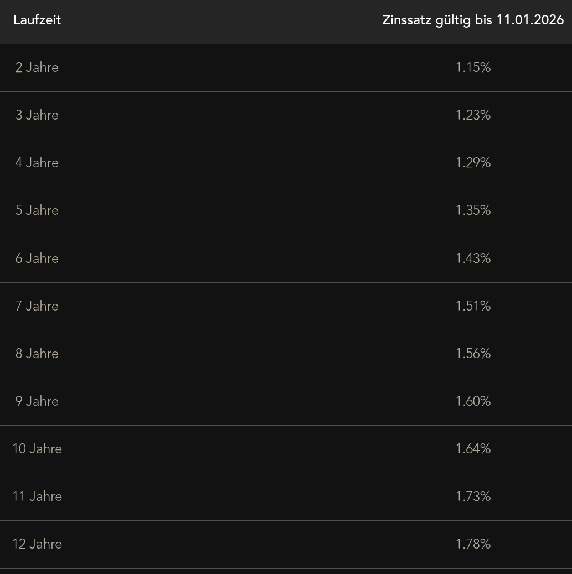Image resolution: width=572 pixels, height=574 pixels.
Task: Click the 1.51% interest rate value
Action: pos(473,306)
